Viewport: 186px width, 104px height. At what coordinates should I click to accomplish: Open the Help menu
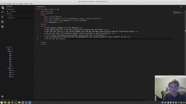click(x=31, y=4)
